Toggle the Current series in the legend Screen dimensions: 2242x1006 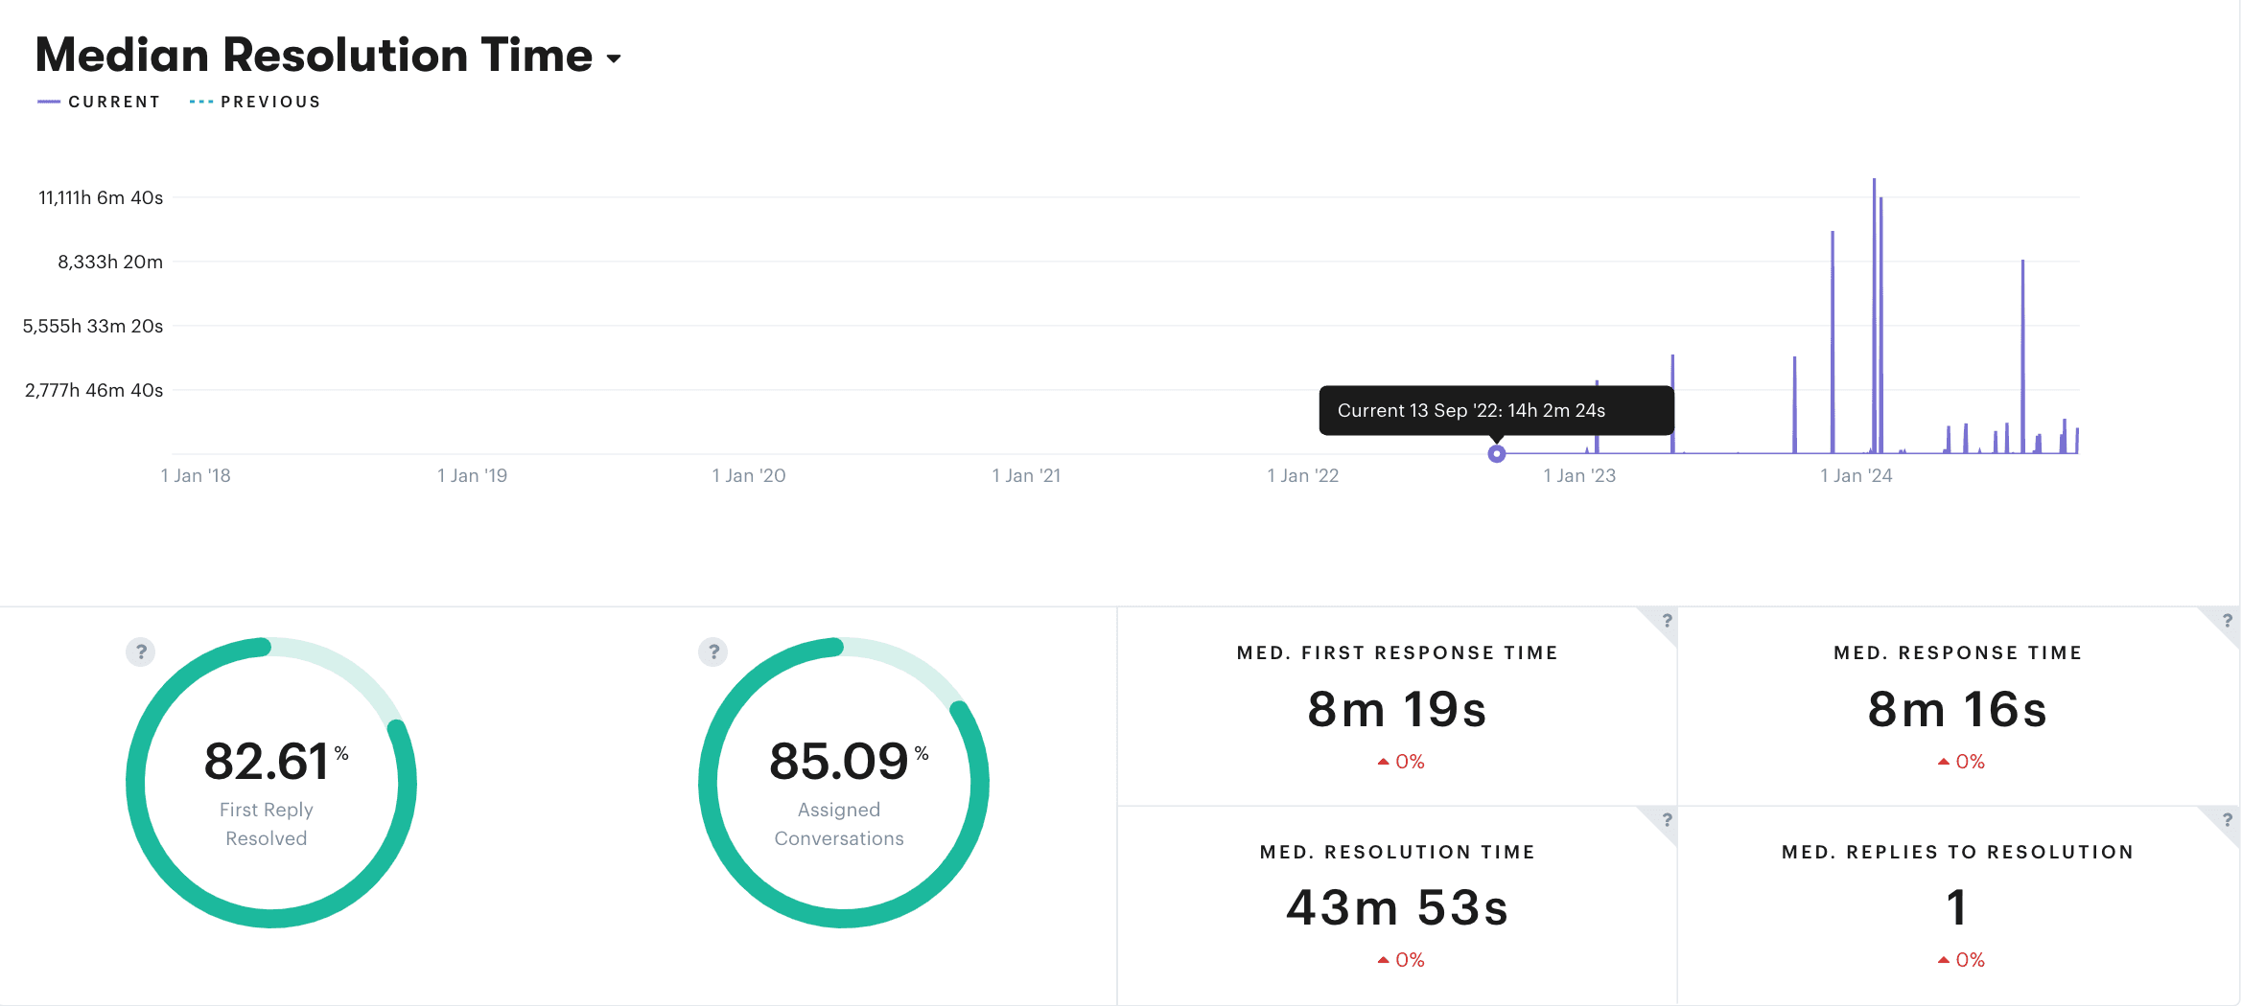click(x=99, y=102)
